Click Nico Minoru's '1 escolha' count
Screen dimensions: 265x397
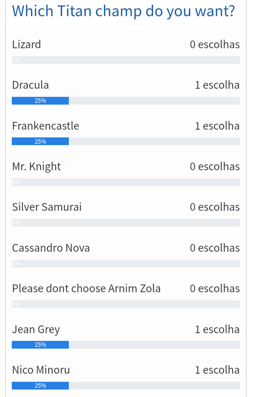[217, 370]
